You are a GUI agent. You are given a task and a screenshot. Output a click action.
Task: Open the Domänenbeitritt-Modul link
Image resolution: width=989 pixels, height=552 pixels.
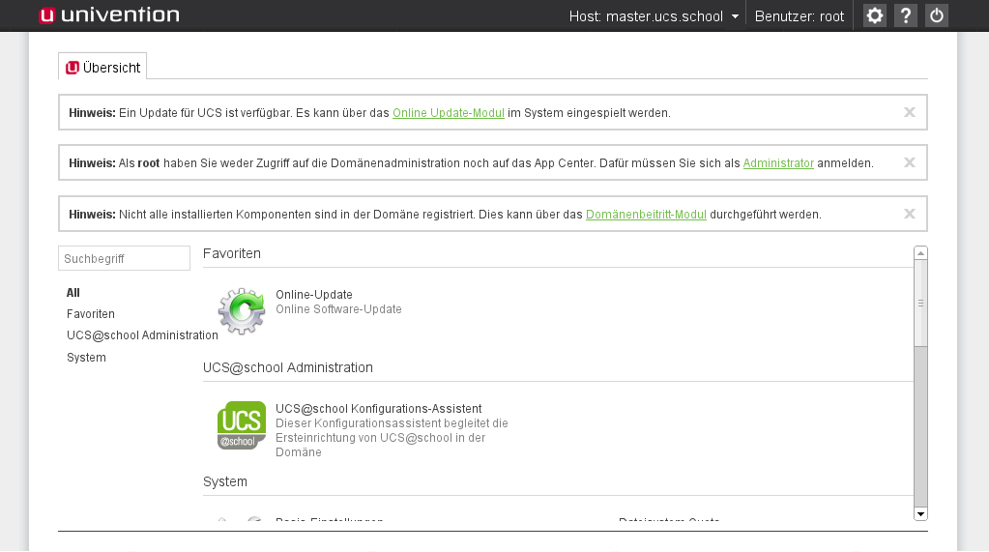click(x=646, y=215)
